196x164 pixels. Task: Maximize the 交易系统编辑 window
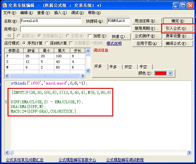click(x=183, y=6)
